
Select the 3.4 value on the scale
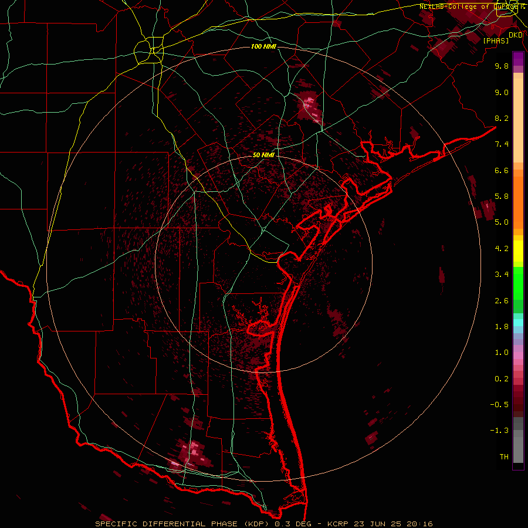click(x=502, y=275)
